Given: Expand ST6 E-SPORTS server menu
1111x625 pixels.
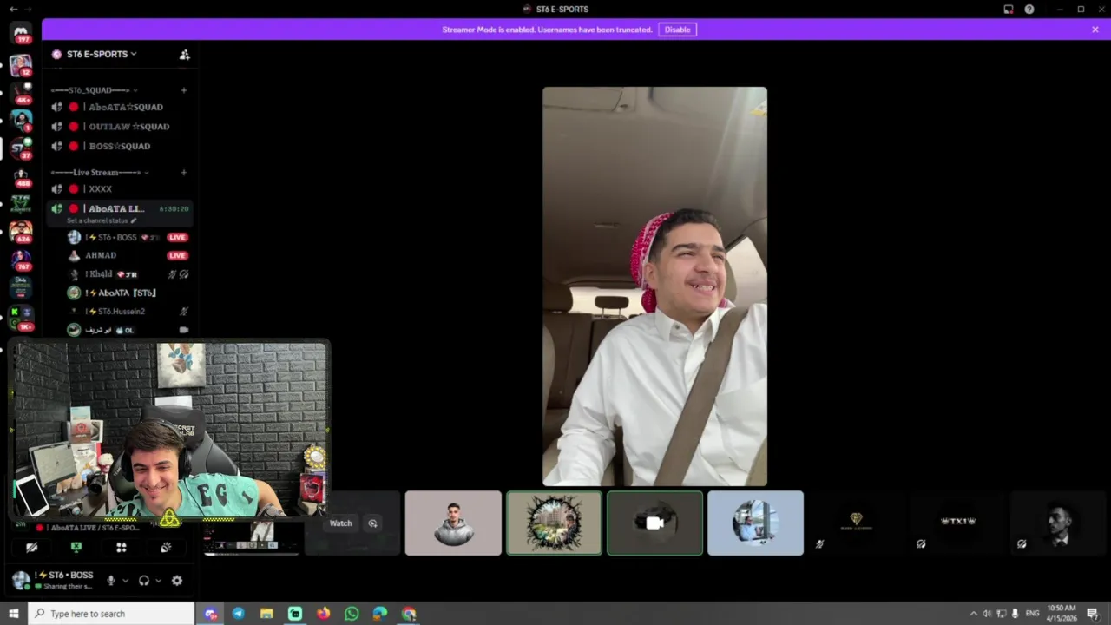Looking at the screenshot, I should (x=102, y=54).
